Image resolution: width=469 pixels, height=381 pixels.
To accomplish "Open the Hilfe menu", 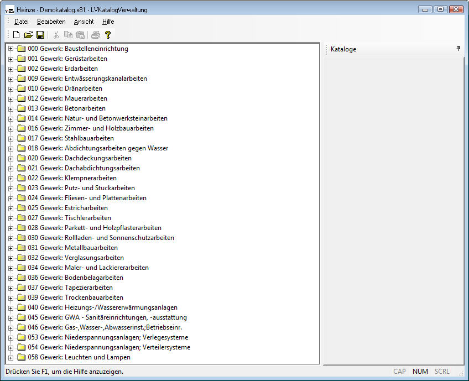I will point(108,22).
